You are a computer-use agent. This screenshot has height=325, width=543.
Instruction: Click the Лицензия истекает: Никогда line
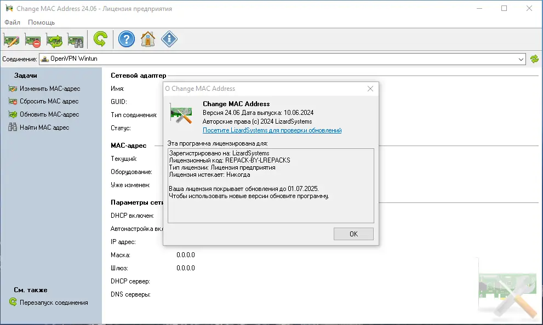click(209, 175)
